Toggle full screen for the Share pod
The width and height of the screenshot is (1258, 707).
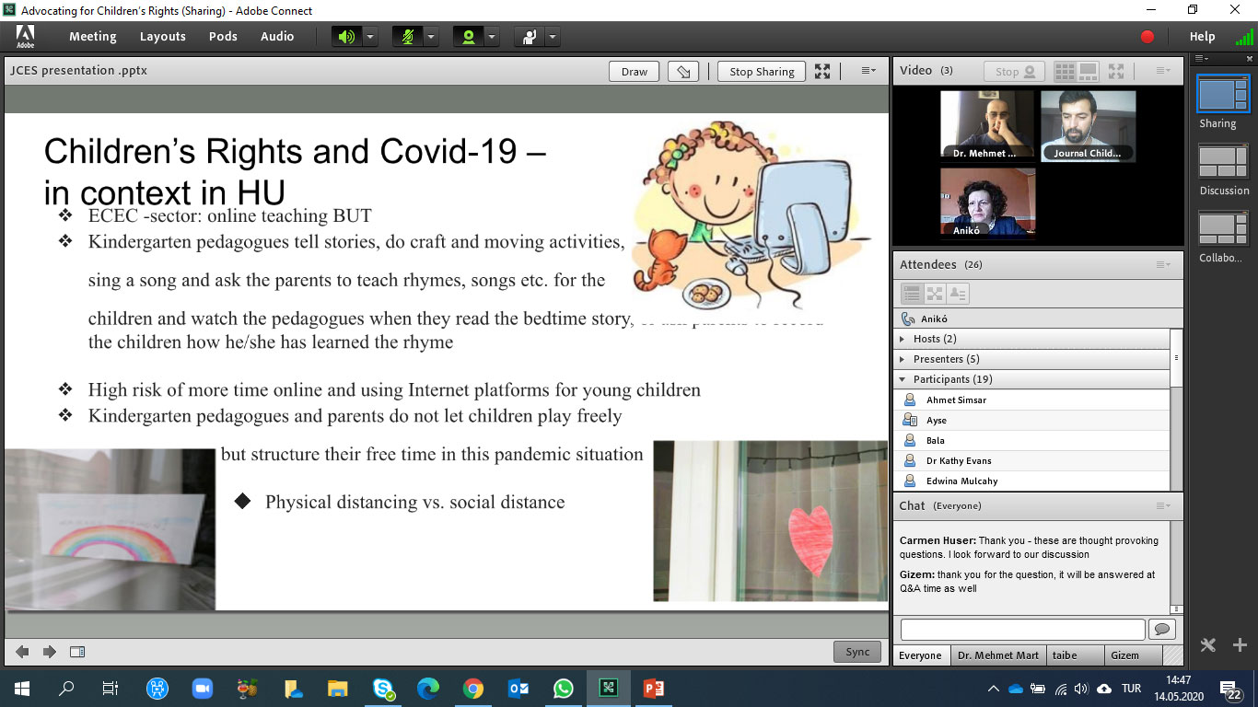tap(822, 72)
